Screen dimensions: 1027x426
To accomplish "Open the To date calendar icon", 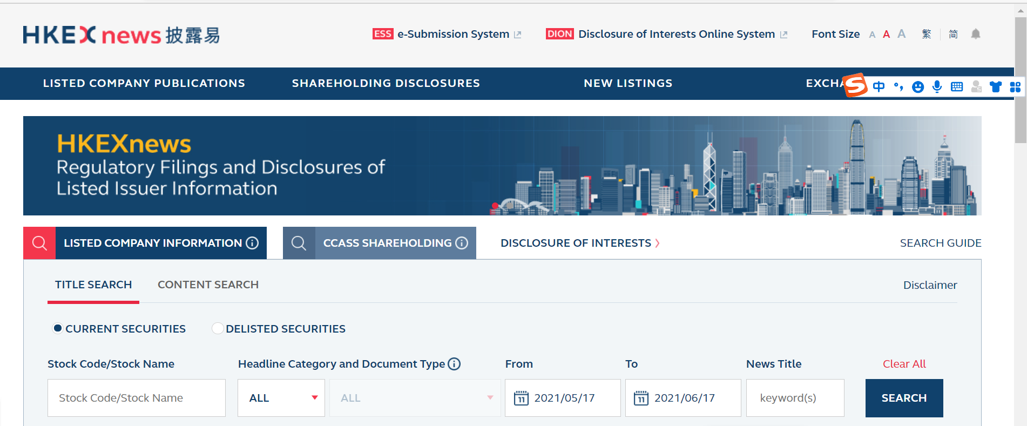I will [x=641, y=398].
